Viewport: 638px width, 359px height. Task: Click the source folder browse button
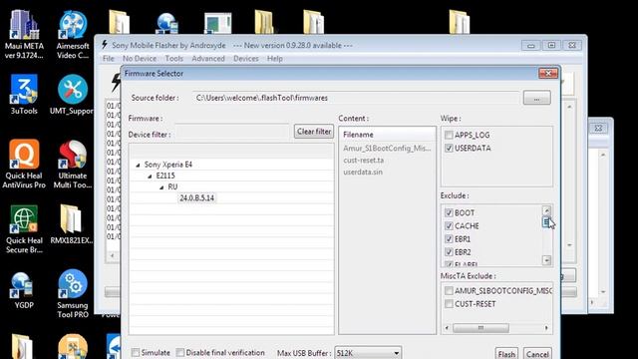click(x=536, y=98)
